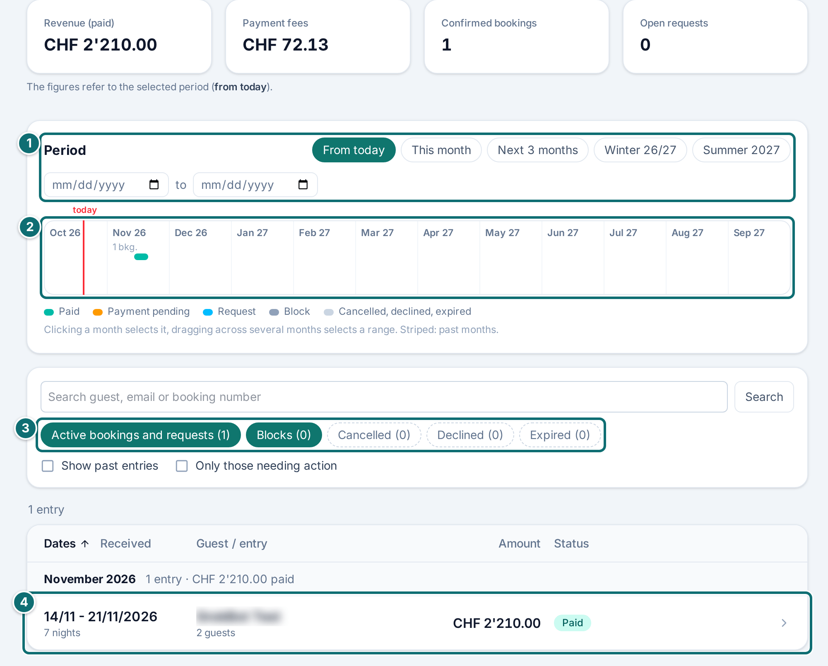Click the Open requests summary card
This screenshot has height=666, width=828.
click(715, 36)
